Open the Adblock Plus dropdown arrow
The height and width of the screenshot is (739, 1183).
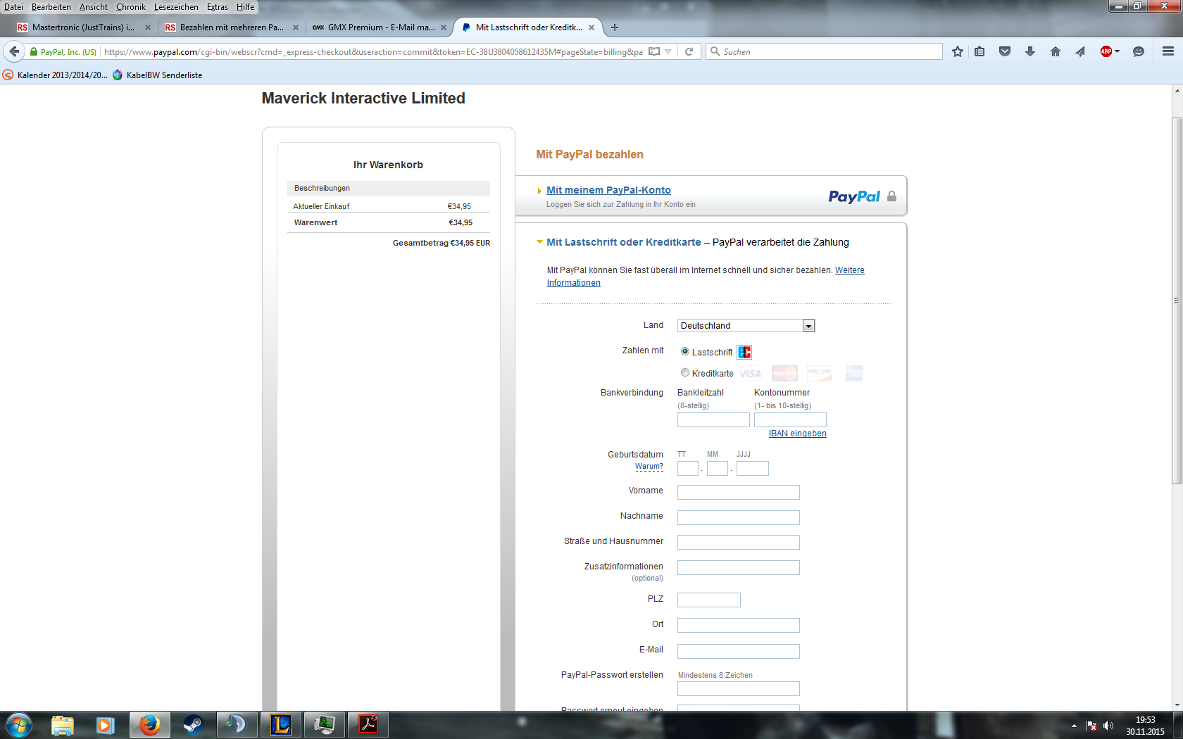[1117, 51]
